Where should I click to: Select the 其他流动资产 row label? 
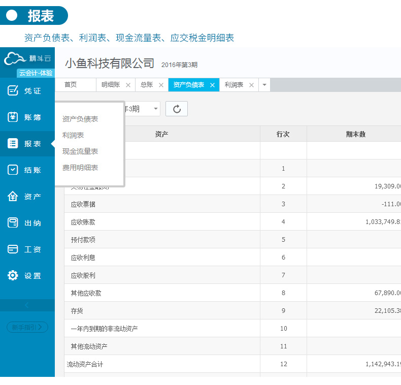click(89, 346)
